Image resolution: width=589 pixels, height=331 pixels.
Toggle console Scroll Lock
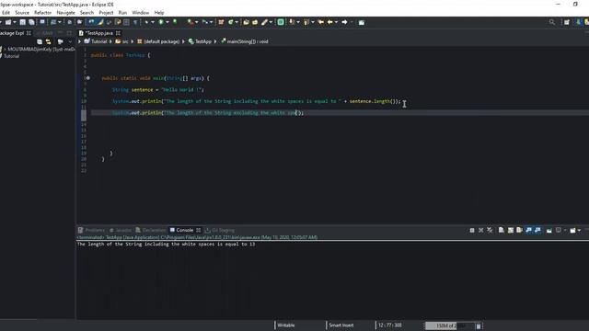coord(511,230)
